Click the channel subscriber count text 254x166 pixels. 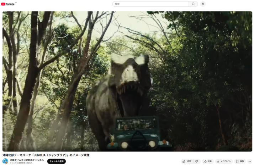coord(21,163)
